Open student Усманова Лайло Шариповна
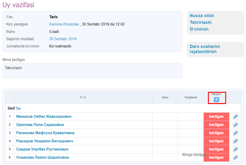Image resolution: width=246 pixels, height=165 pixels. point(43,157)
